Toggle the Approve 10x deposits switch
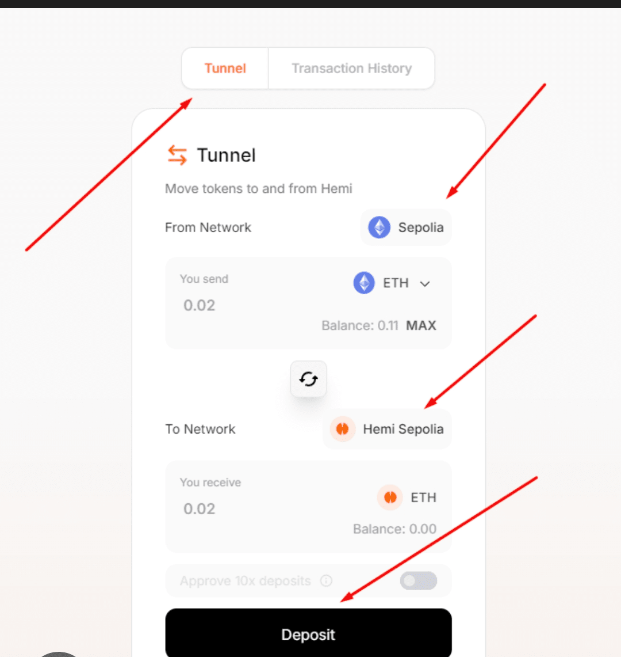 [x=419, y=581]
